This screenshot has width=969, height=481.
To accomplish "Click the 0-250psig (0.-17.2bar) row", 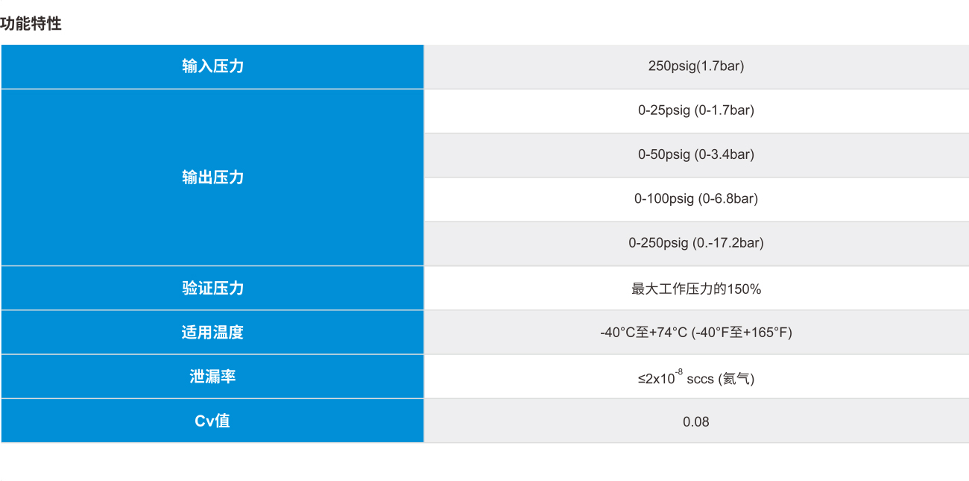I will point(696,243).
